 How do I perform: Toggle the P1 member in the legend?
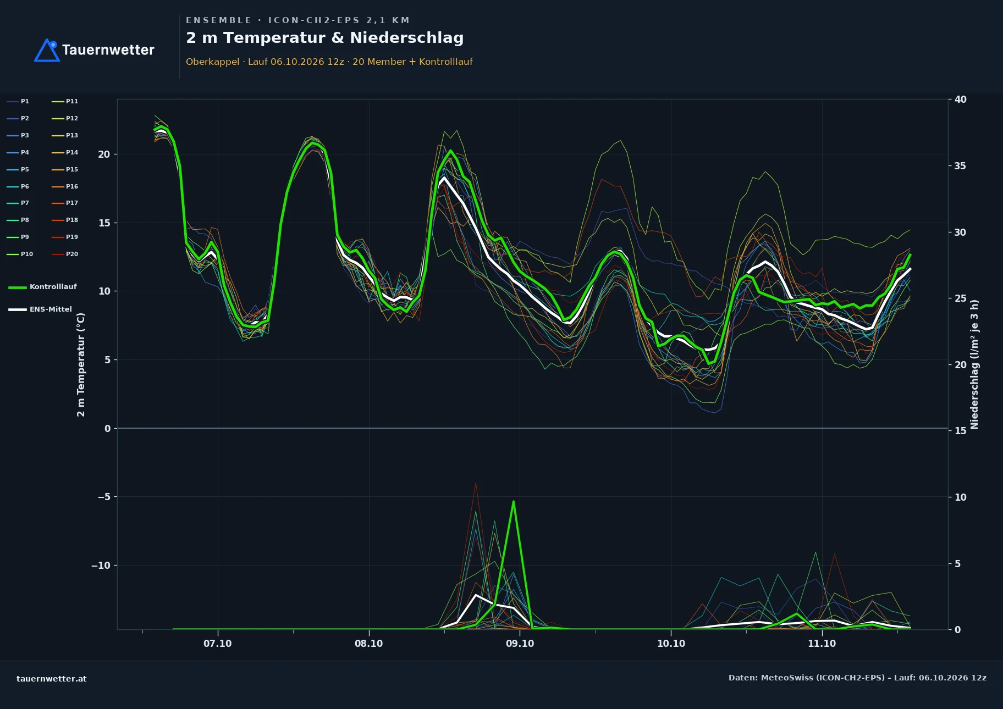pyautogui.click(x=18, y=101)
